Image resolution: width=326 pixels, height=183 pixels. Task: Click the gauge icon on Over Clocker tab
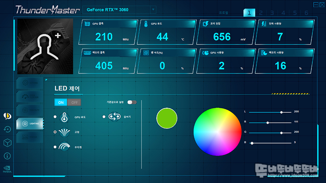[x=25, y=97]
